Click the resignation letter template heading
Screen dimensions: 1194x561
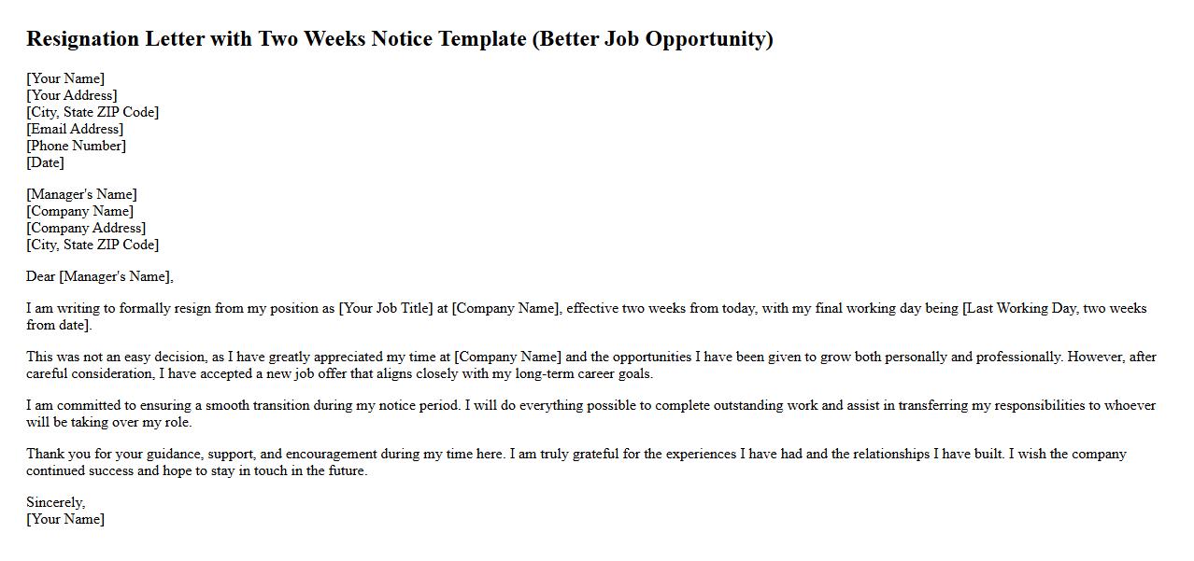pyautogui.click(x=399, y=39)
